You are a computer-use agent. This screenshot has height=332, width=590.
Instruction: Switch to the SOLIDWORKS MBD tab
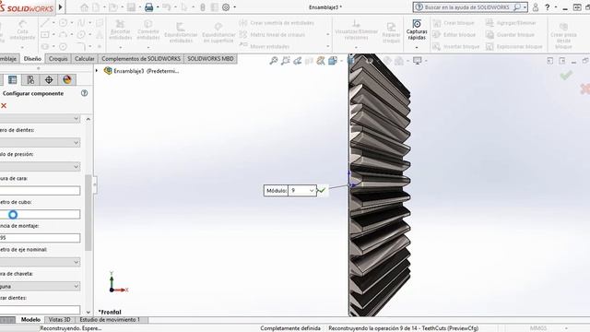[210, 59]
